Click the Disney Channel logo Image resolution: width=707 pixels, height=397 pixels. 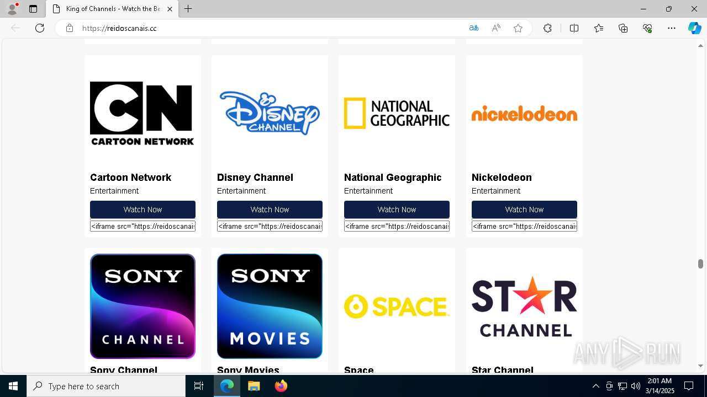[x=270, y=113]
